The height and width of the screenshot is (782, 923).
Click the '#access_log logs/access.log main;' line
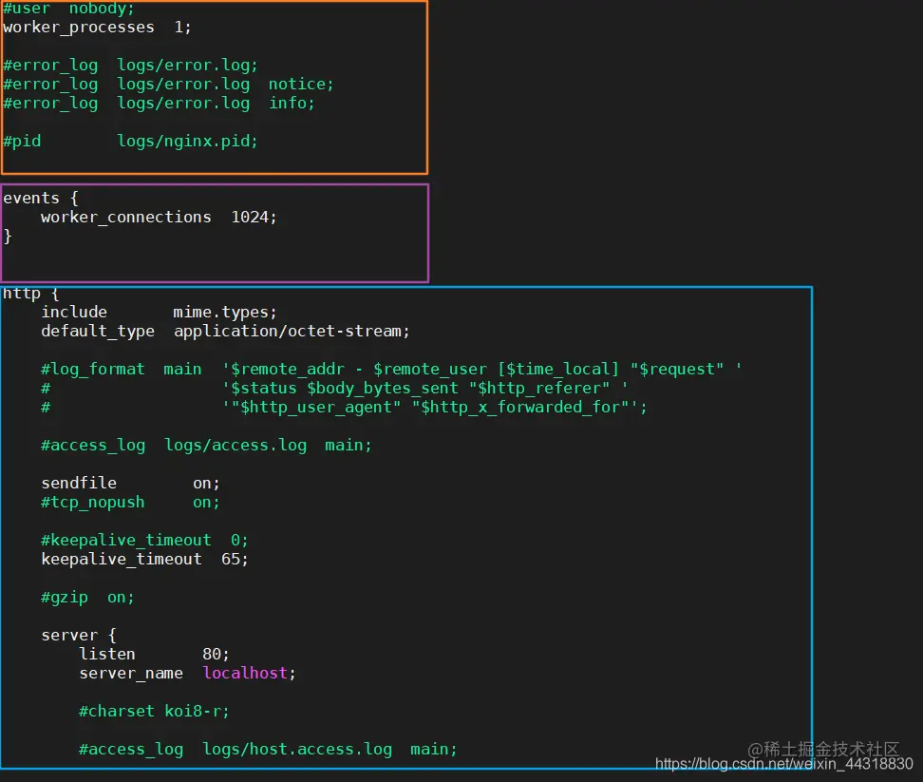[206, 446]
